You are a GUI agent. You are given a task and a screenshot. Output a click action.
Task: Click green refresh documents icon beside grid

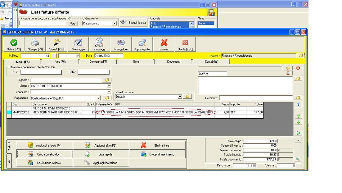pos(298,133)
